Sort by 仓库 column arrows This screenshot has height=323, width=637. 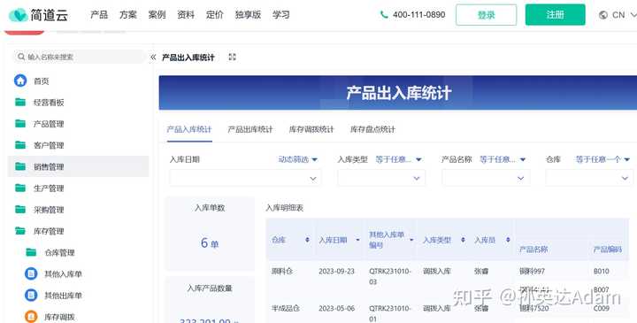(307, 240)
